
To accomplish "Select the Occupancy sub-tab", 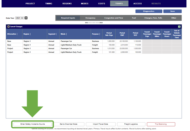I will (90, 18).
